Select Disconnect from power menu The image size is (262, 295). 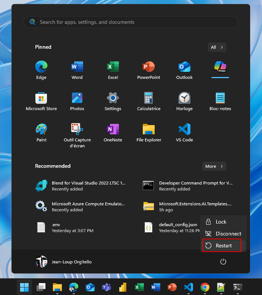click(223, 234)
